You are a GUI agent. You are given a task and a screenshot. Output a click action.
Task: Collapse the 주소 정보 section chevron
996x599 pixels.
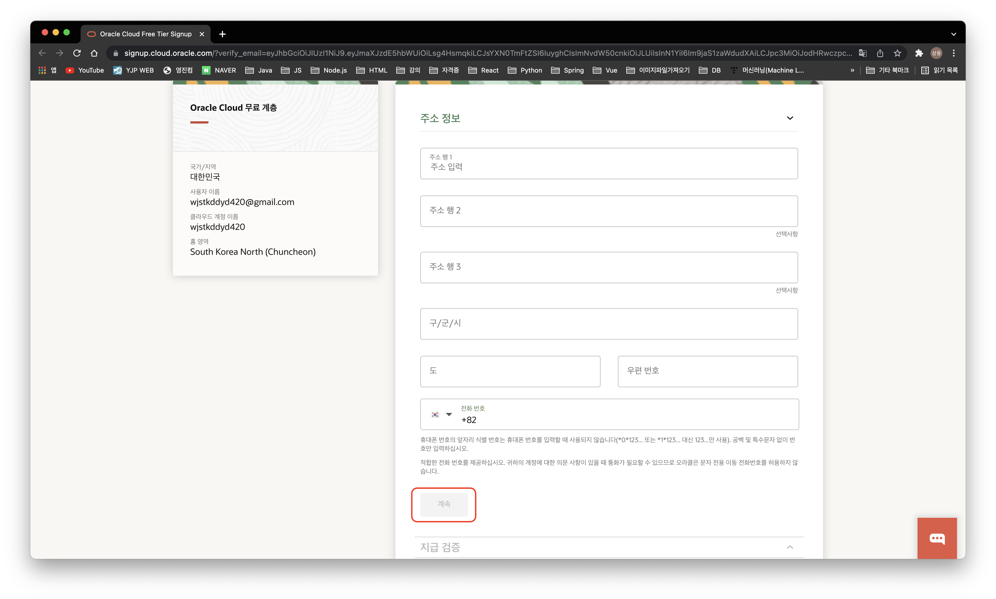[x=790, y=118]
